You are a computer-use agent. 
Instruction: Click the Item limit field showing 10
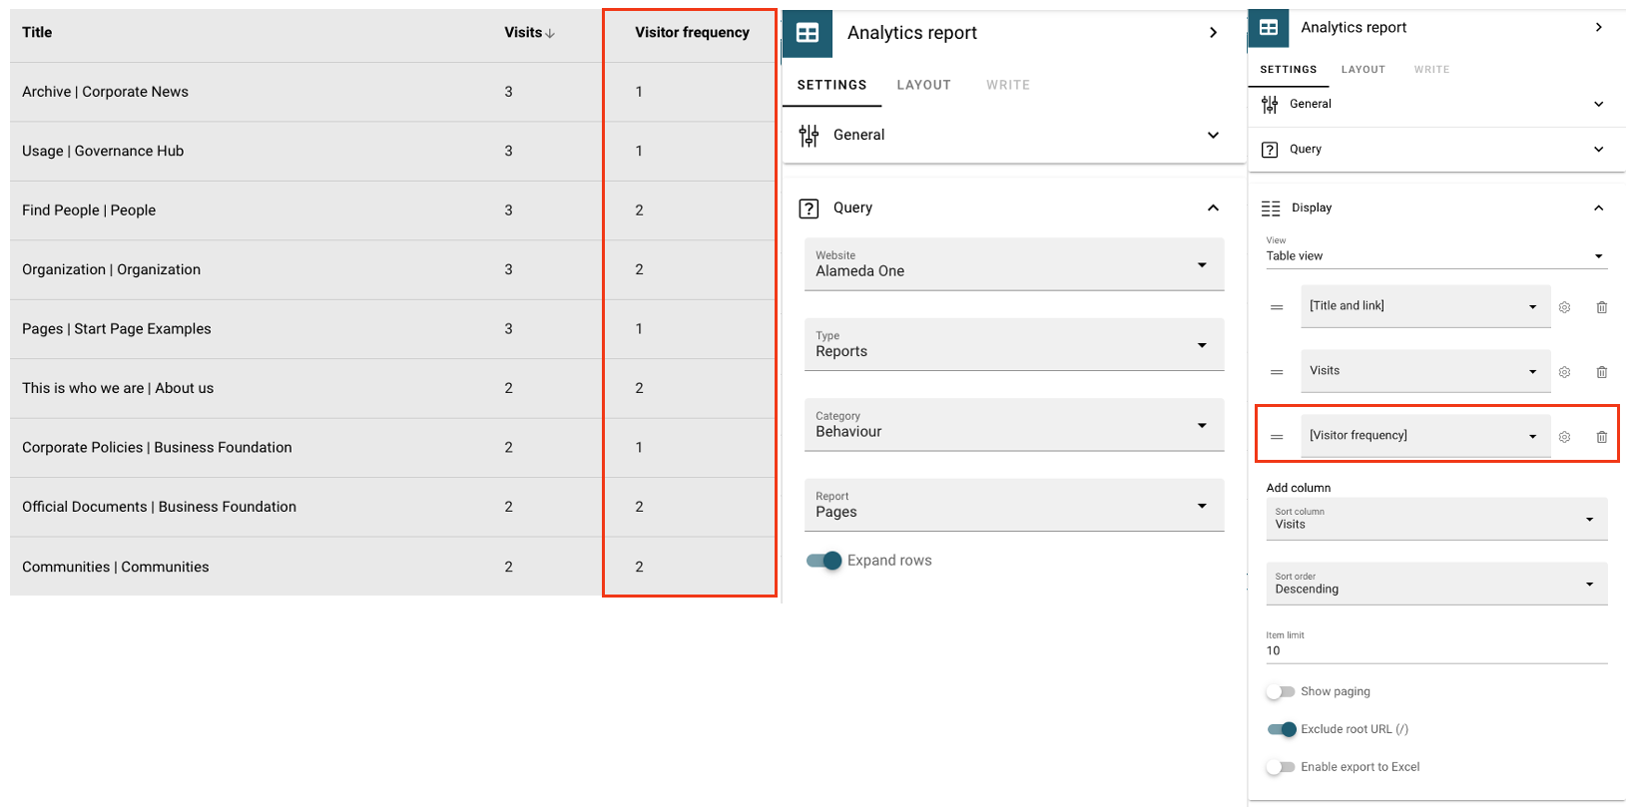[1436, 650]
